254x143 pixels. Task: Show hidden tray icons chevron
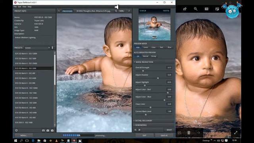[215, 141]
